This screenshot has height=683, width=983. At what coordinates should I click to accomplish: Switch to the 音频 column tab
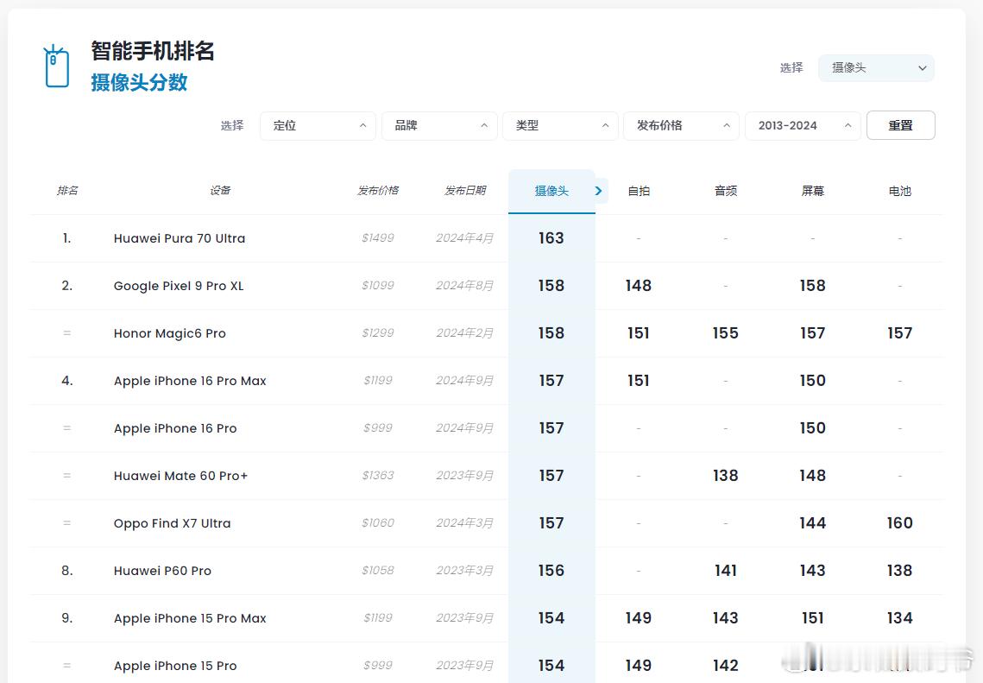coord(726,191)
